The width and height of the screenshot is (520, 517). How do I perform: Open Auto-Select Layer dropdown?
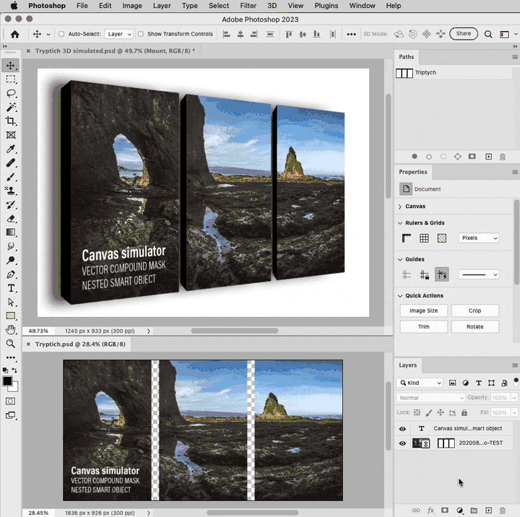(x=118, y=34)
